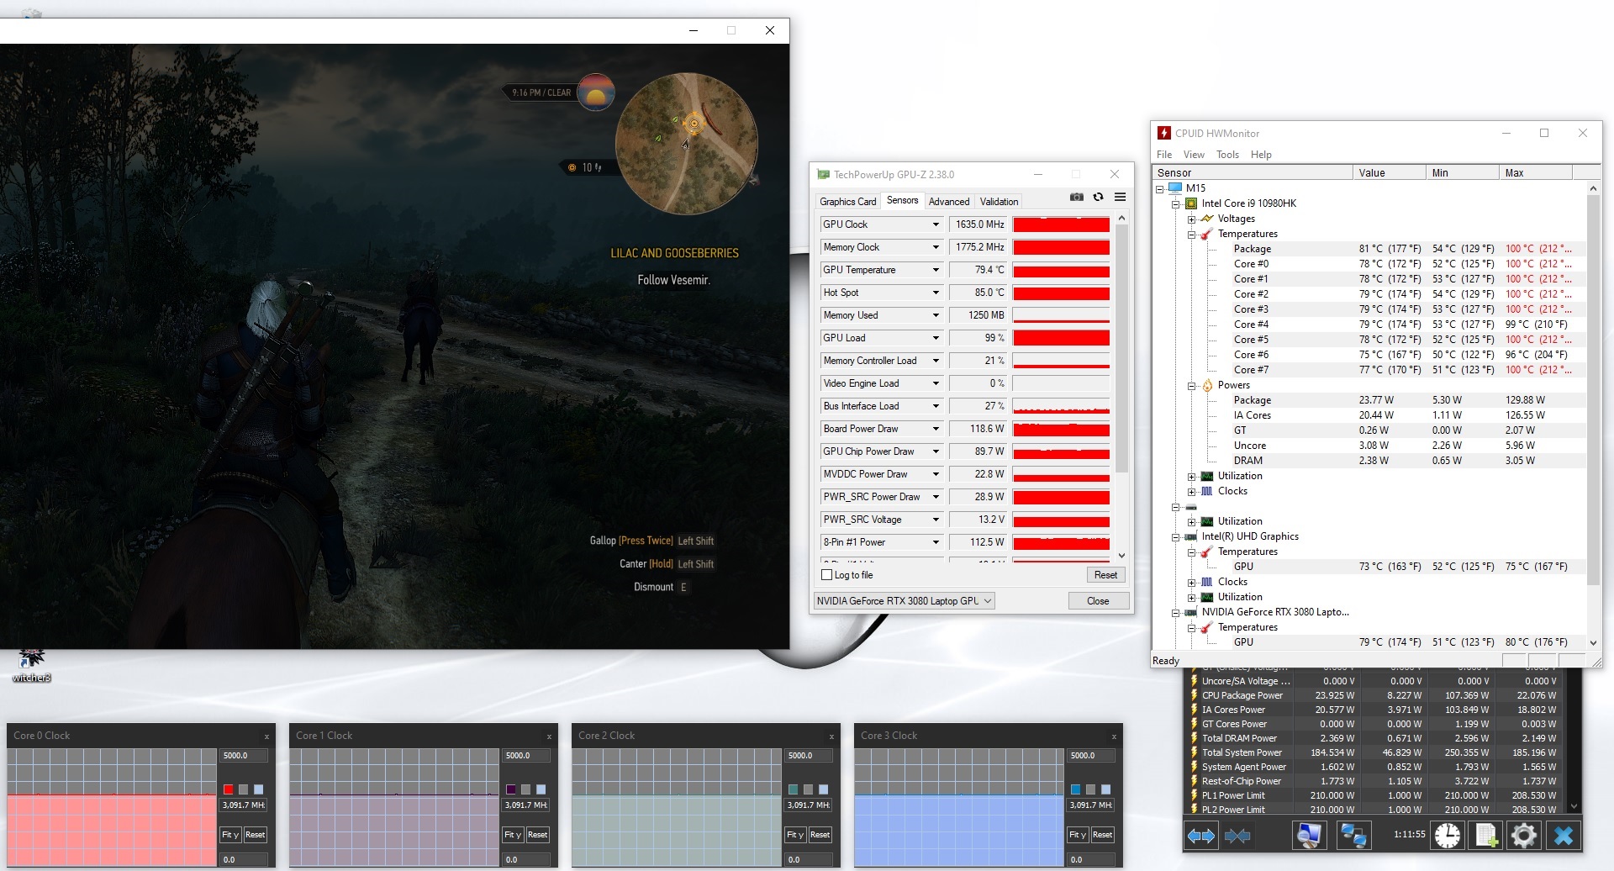The image size is (1614, 871).
Task: Click Reset in Core 0 Clock graph
Action: pos(256,835)
